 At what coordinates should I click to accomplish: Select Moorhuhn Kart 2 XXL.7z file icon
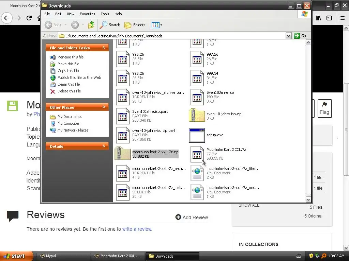(x=197, y=154)
